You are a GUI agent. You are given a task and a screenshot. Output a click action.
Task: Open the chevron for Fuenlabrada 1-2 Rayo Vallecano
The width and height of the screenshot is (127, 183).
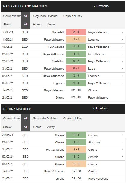point(122,47)
